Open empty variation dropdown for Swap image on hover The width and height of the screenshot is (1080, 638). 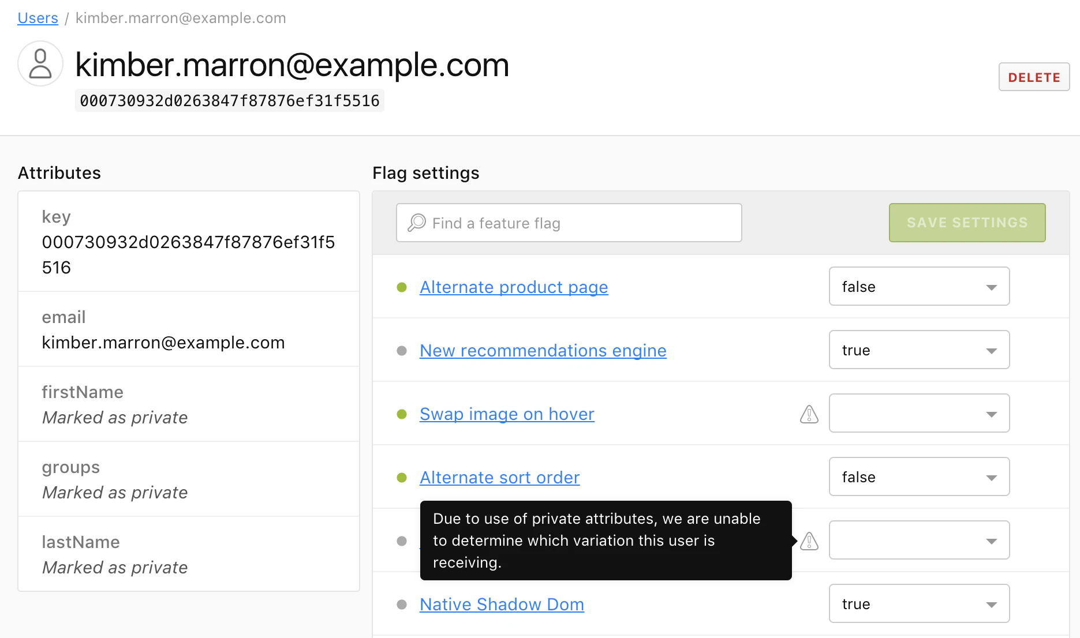(919, 413)
